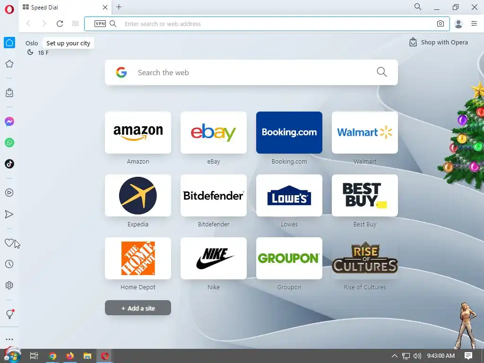The width and height of the screenshot is (484, 363).
Task: Open a new tab with plus button
Action: [119, 7]
